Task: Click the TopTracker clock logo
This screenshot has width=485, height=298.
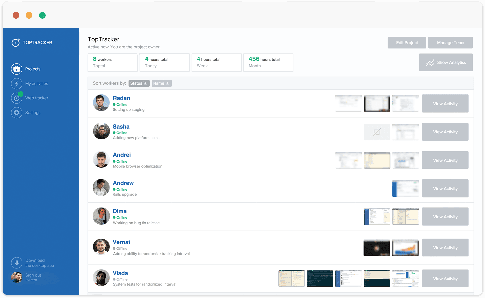Action: (16, 42)
